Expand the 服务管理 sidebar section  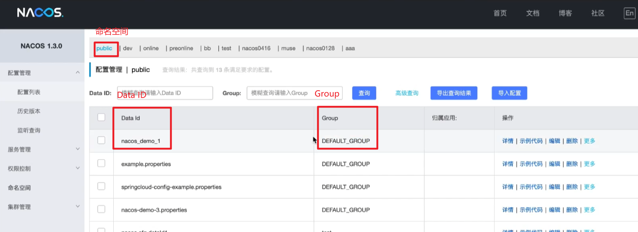coord(42,150)
